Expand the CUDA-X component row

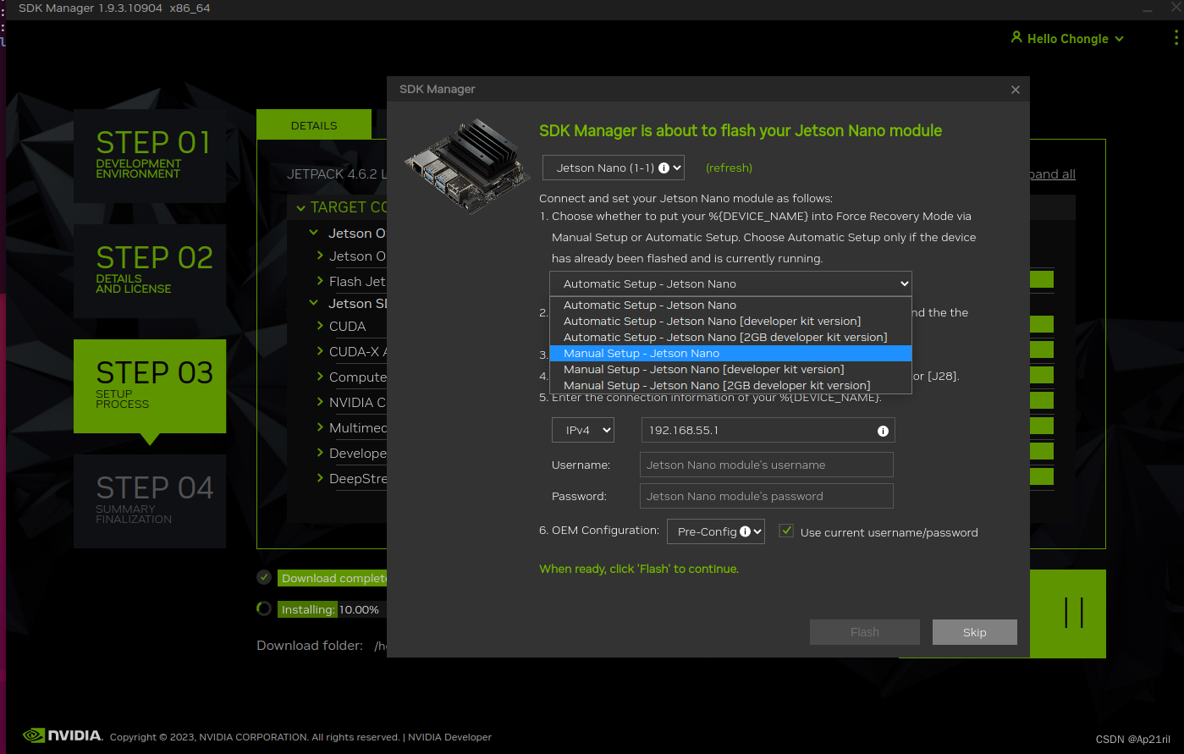[320, 351]
